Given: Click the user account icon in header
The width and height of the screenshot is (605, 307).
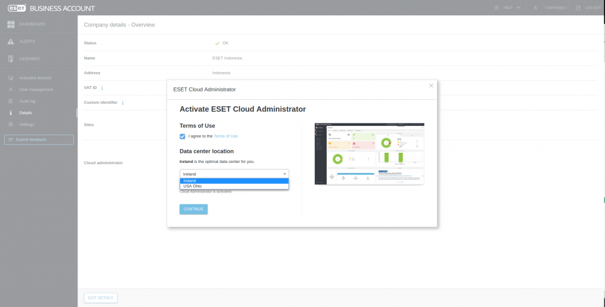Looking at the screenshot, I should tap(535, 8).
